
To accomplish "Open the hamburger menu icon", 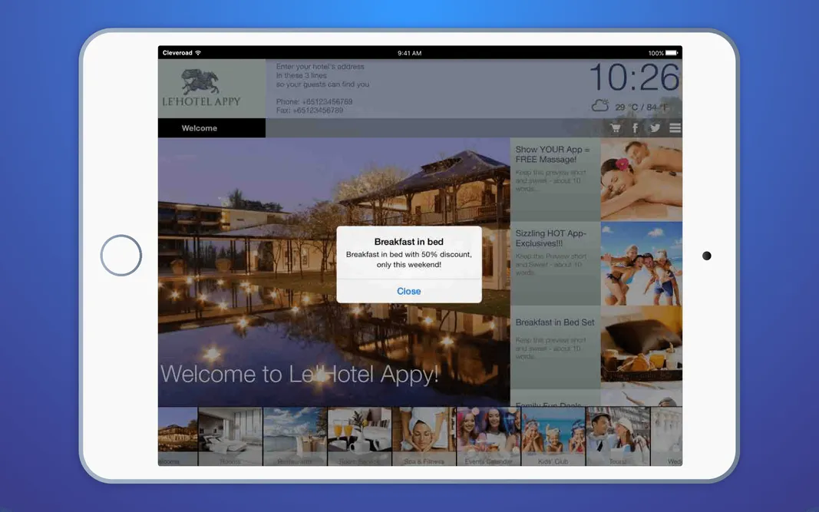I will (674, 127).
